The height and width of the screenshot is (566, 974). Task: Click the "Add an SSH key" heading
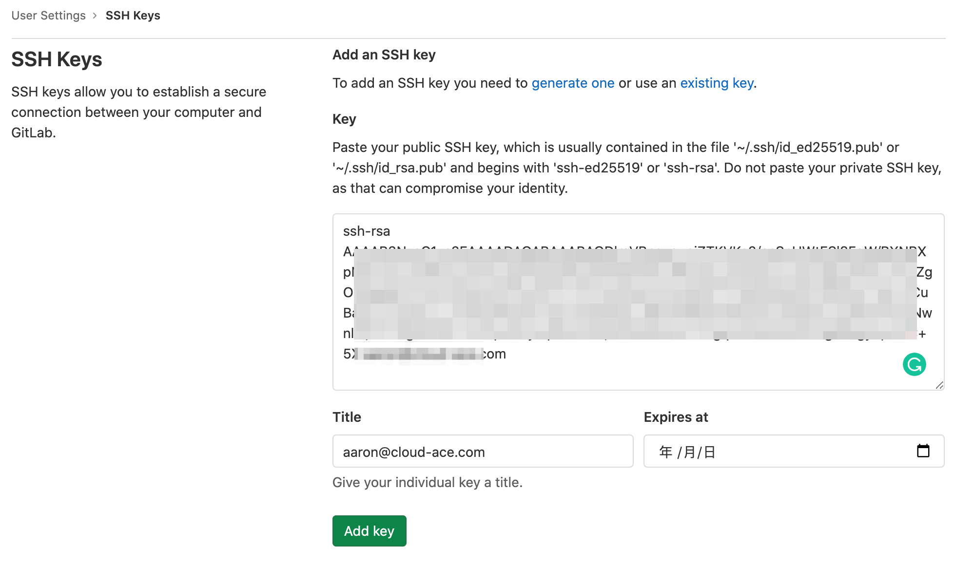click(x=384, y=55)
